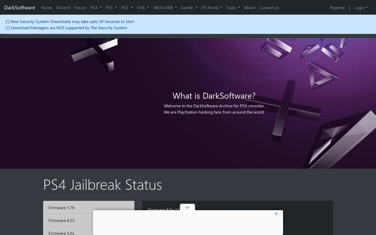Expand the Switch dropdown menu
This screenshot has height=235, width=376.
(189, 8)
